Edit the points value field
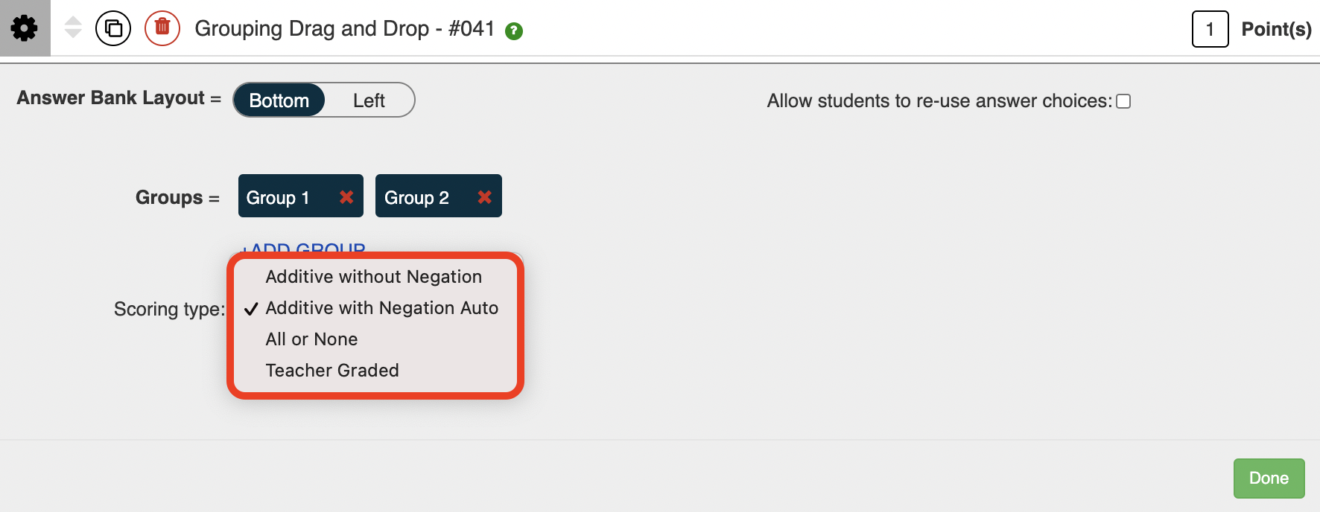This screenshot has width=1320, height=512. coord(1210,29)
